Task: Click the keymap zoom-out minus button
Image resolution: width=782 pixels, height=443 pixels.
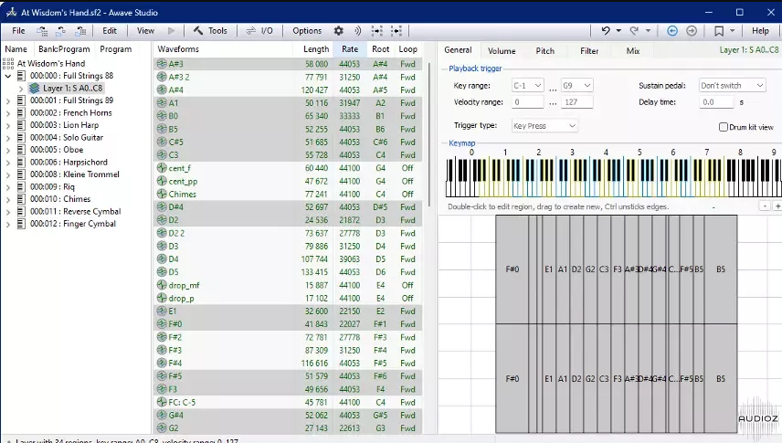Action: 765,206
